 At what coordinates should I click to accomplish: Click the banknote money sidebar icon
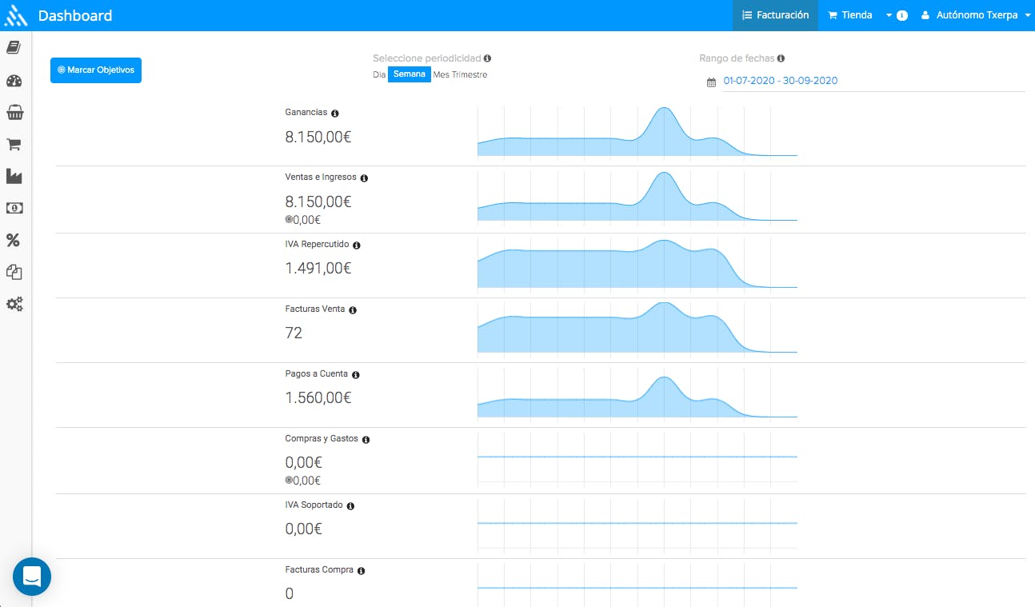[x=14, y=208]
